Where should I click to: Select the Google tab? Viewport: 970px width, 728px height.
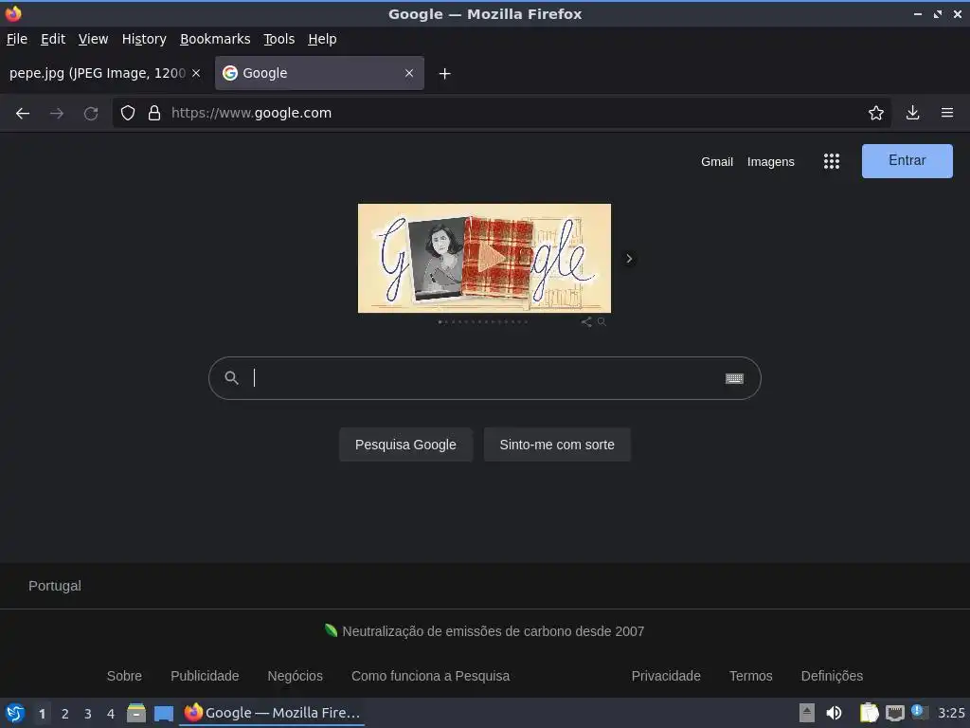pyautogui.click(x=319, y=73)
